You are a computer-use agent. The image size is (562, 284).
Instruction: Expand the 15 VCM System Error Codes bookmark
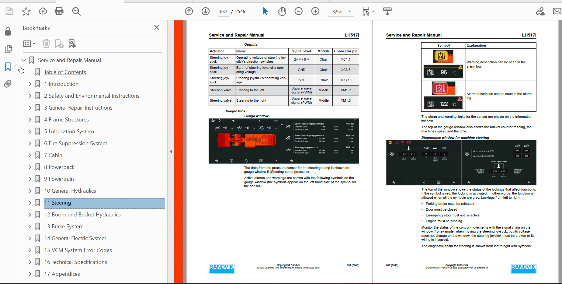click(x=30, y=250)
